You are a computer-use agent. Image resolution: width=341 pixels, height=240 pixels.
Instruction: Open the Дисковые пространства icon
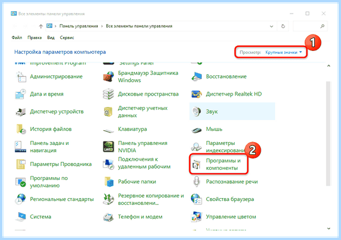[x=109, y=94]
